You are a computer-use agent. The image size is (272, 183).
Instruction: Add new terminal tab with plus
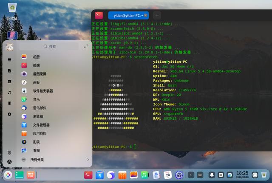[x=157, y=15]
